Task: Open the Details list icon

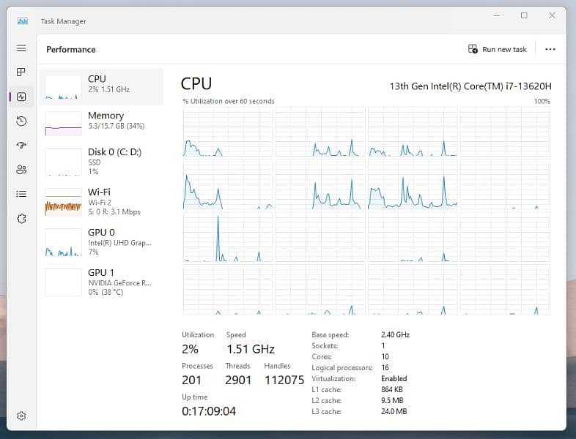Action: (x=21, y=194)
